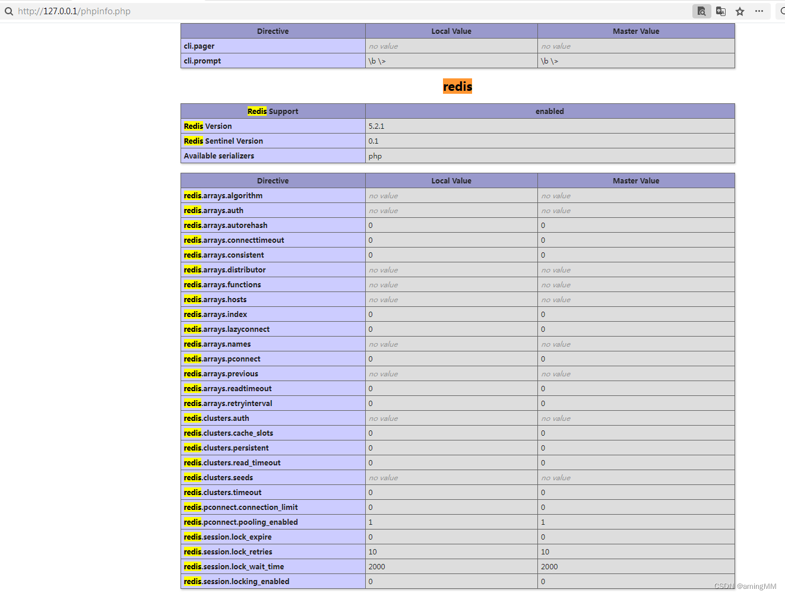Click redis.arrays.functions directive
Image resolution: width=785 pixels, height=596 pixels.
[223, 285]
